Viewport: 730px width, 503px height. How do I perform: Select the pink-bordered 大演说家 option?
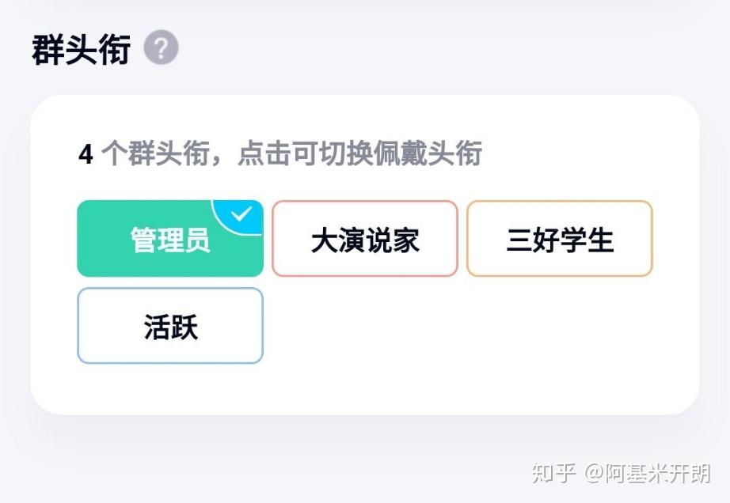point(365,239)
